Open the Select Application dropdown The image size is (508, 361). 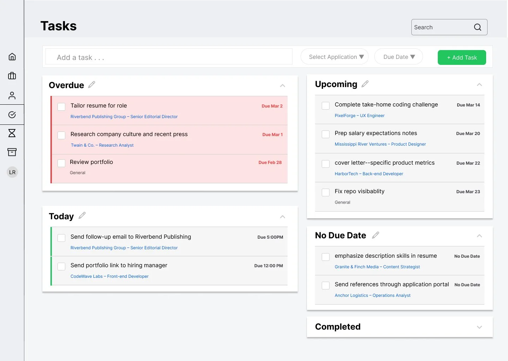(x=334, y=56)
